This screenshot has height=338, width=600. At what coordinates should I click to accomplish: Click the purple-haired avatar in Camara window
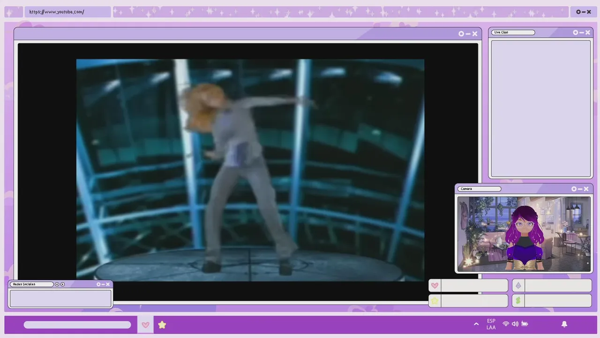[x=525, y=237]
